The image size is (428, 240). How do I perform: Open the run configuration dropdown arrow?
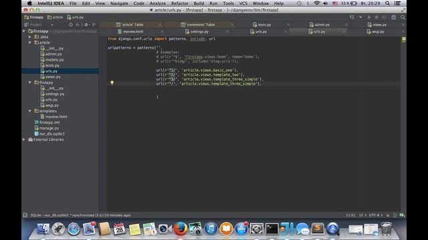pyautogui.click(x=360, y=17)
